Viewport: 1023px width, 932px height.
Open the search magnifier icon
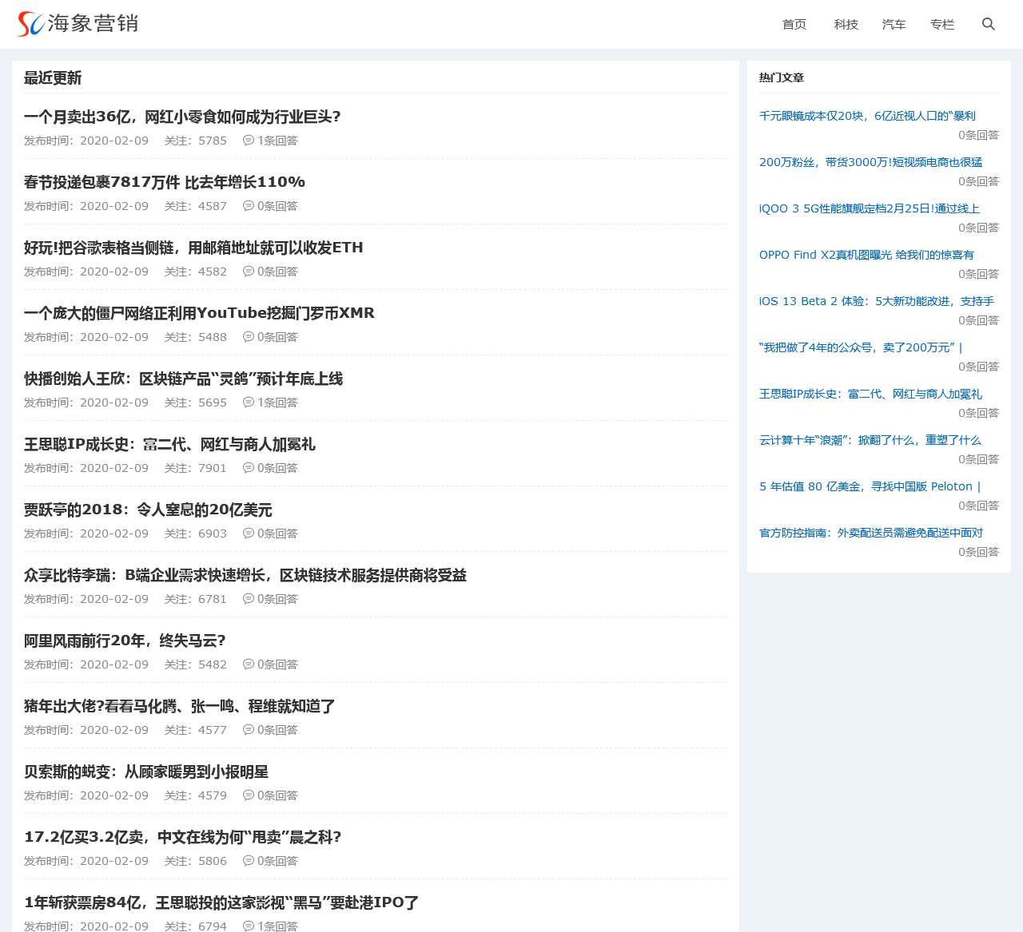click(x=989, y=24)
